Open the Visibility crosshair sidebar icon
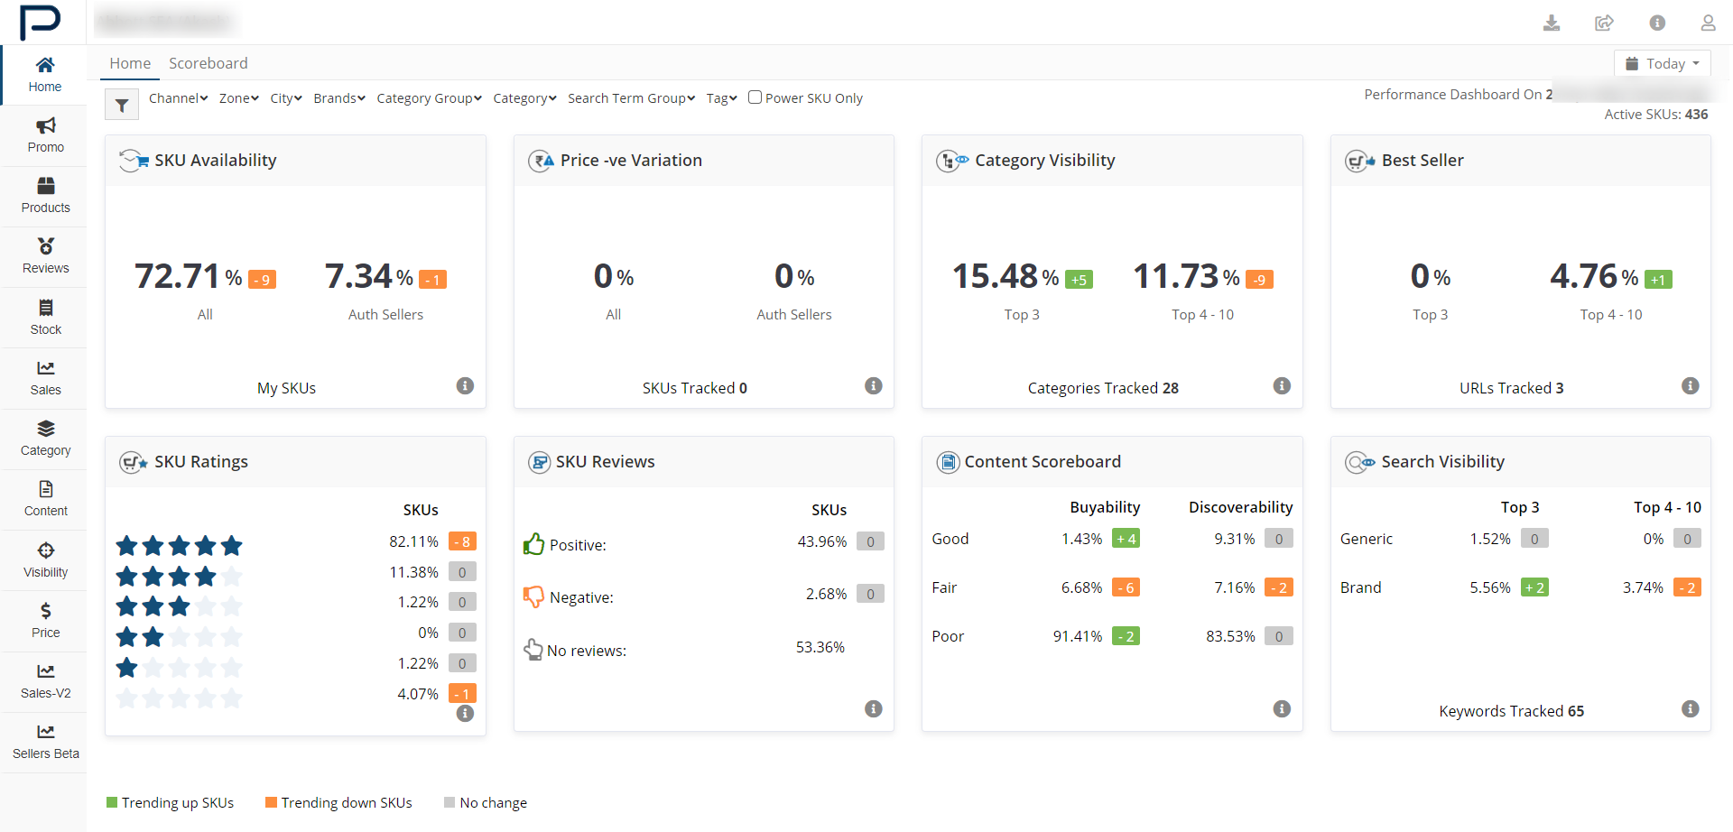The image size is (1733, 832). point(45,551)
